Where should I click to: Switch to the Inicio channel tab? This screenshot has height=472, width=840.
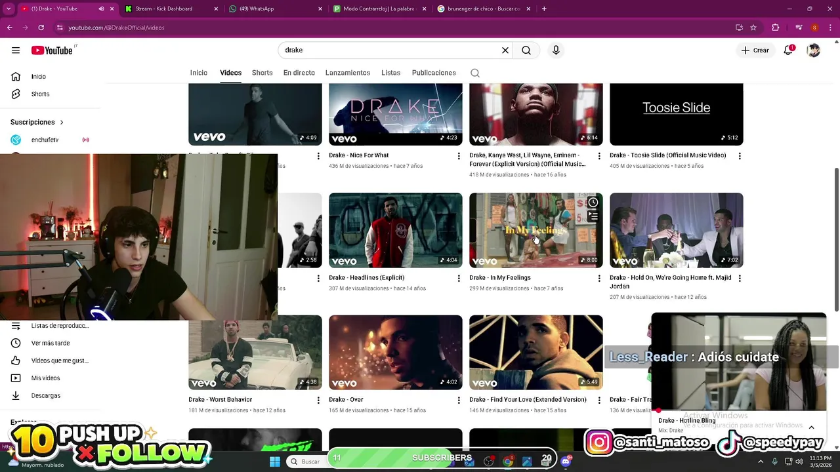(x=199, y=73)
